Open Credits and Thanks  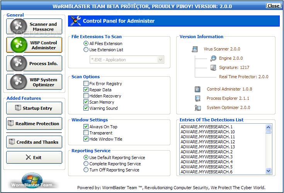(34, 142)
